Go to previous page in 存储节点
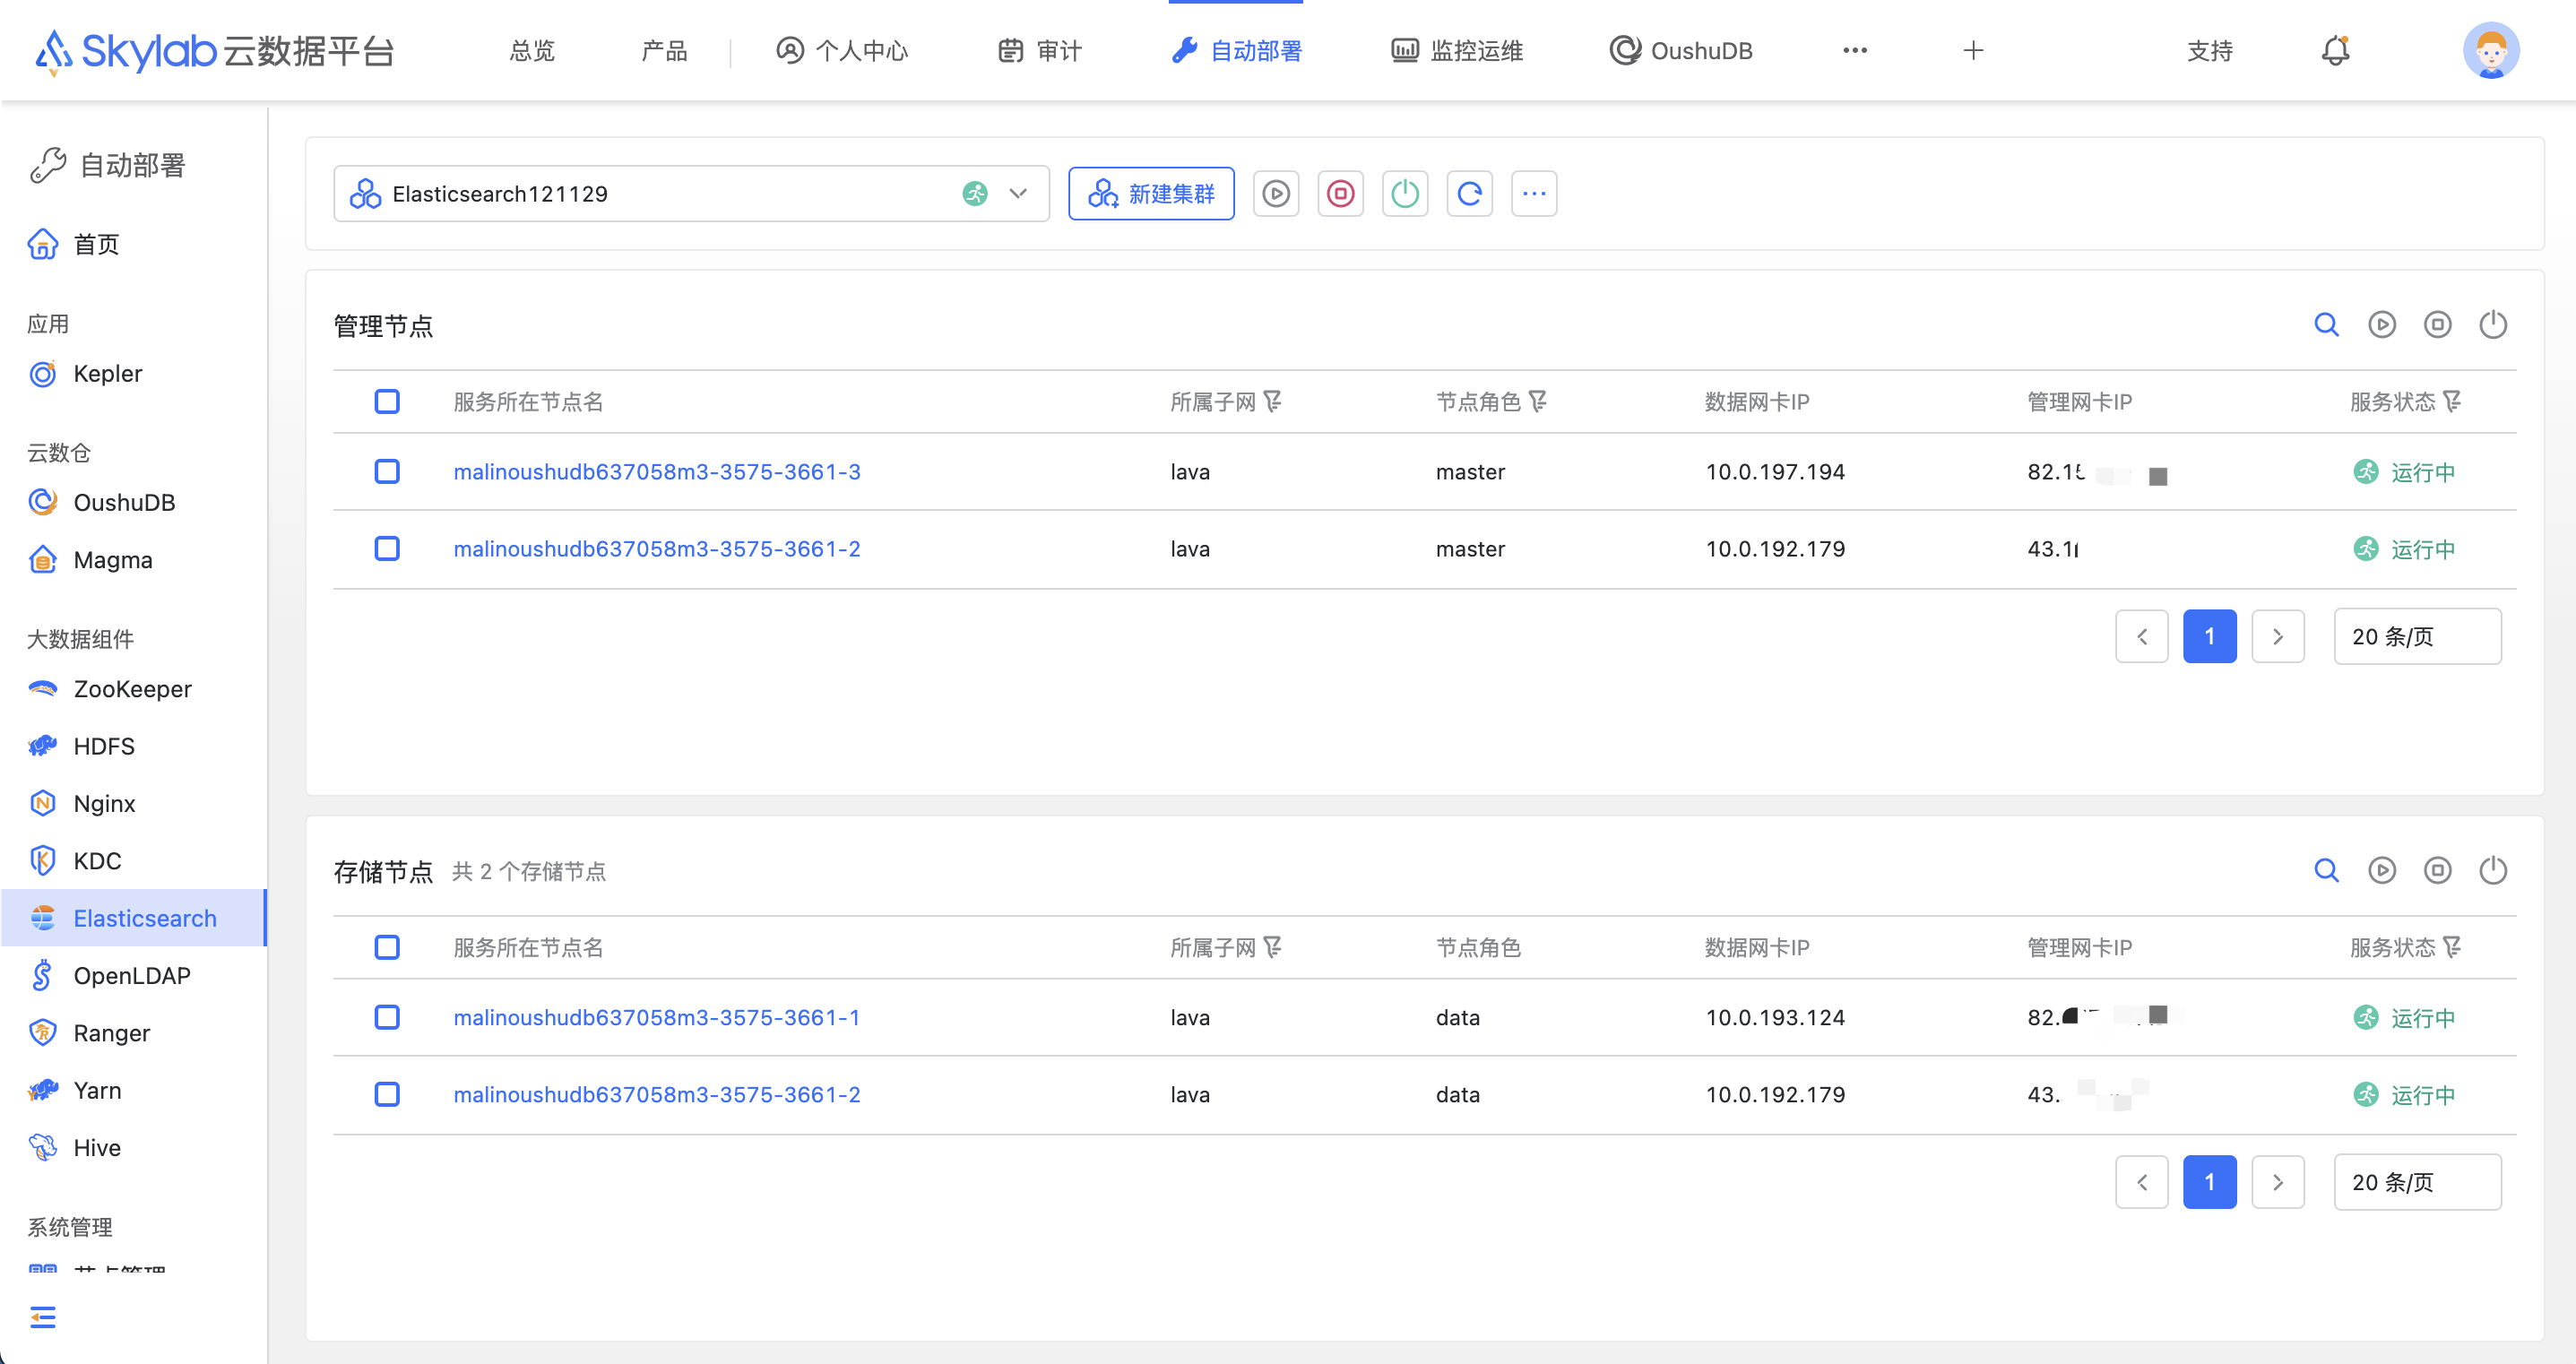The image size is (2576, 1364). [2142, 1182]
